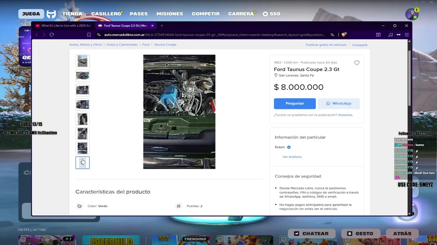Open the Ford breadcrumb link
437x245 pixels.
146,45
